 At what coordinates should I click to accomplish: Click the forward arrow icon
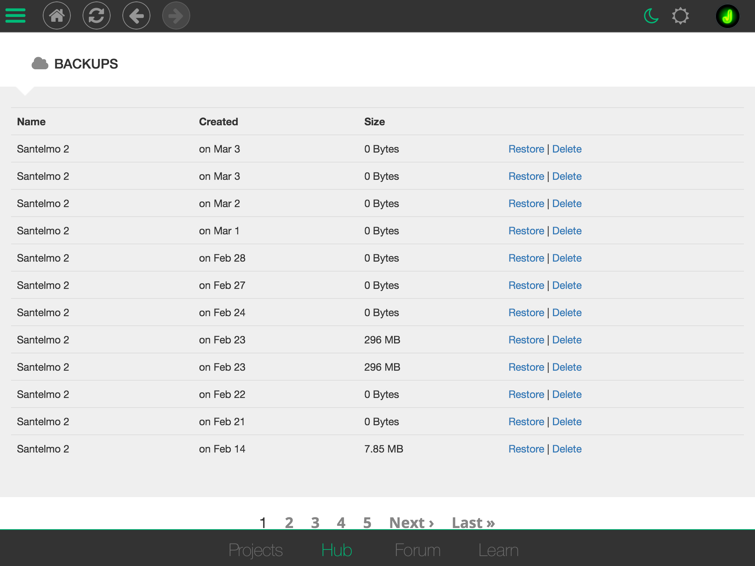[176, 16]
